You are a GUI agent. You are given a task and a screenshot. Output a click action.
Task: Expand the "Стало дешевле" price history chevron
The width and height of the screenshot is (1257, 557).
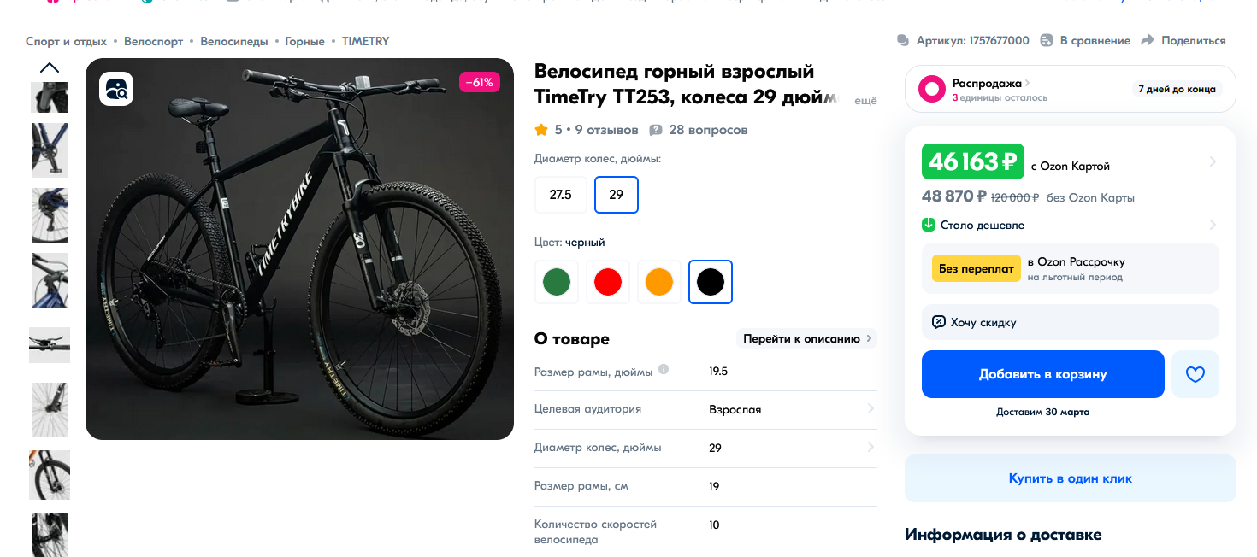(1213, 225)
